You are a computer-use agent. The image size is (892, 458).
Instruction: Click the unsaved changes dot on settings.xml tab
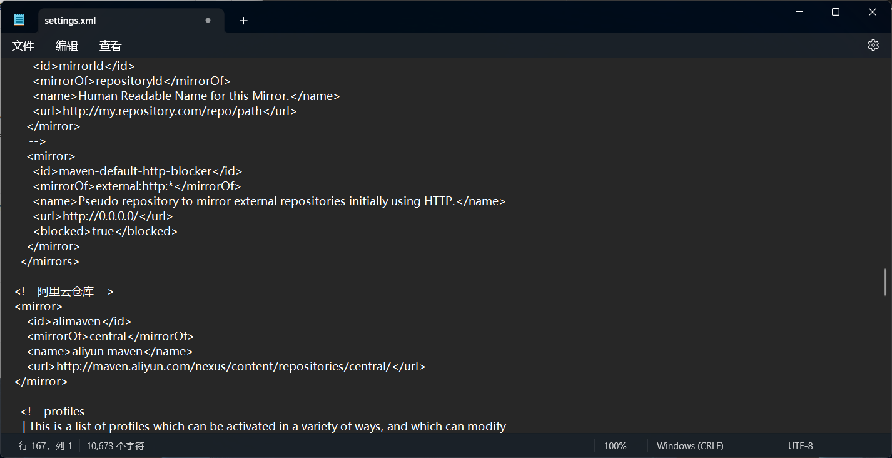(x=208, y=21)
